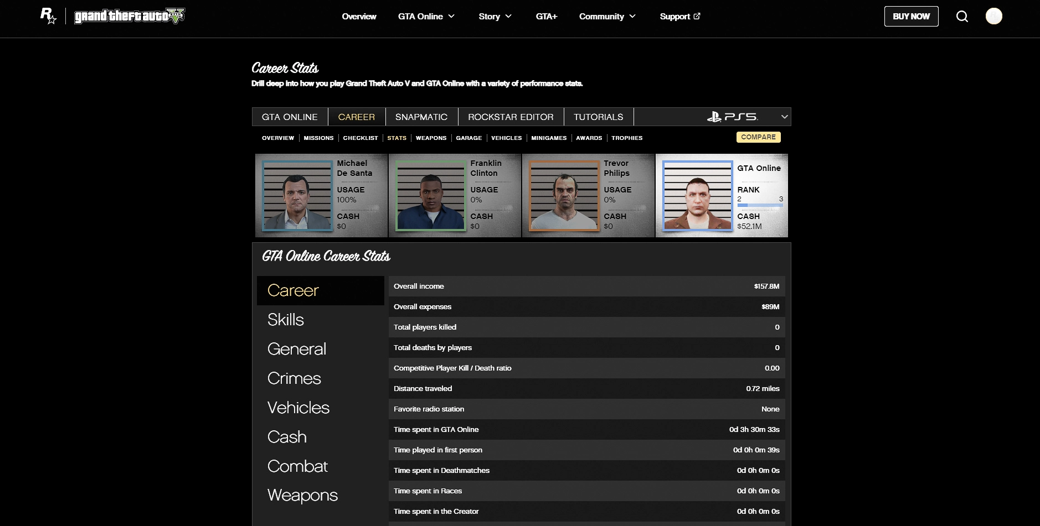The height and width of the screenshot is (526, 1040).
Task: Click the yellow Compare button
Action: pos(758,137)
